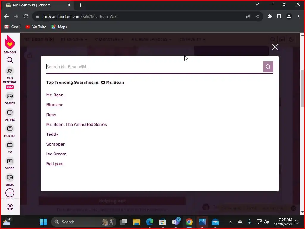Click the page vertical scrollbar
305x229 pixels.
pyautogui.click(x=302, y=89)
